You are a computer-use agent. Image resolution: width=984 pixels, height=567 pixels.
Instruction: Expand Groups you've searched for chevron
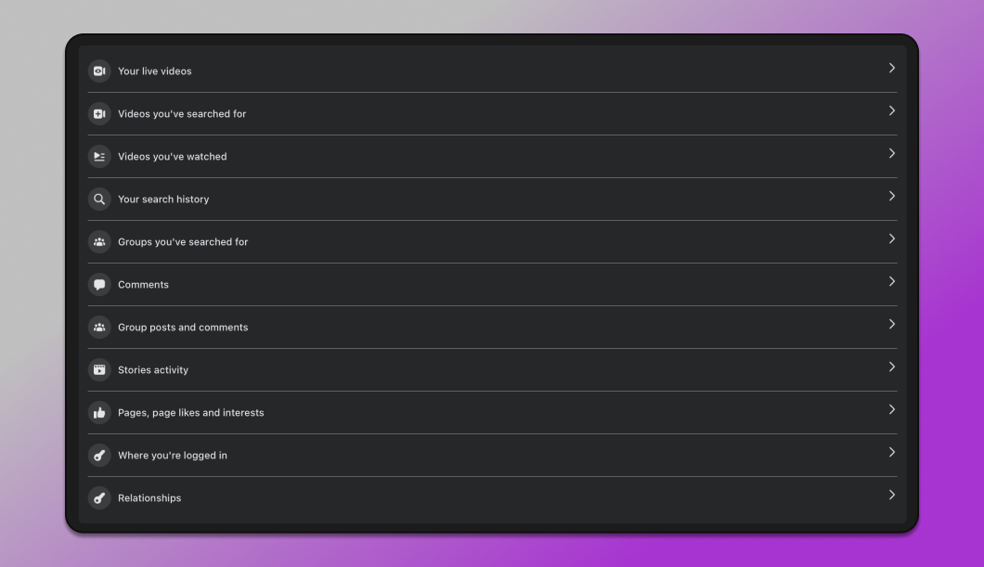coord(892,238)
